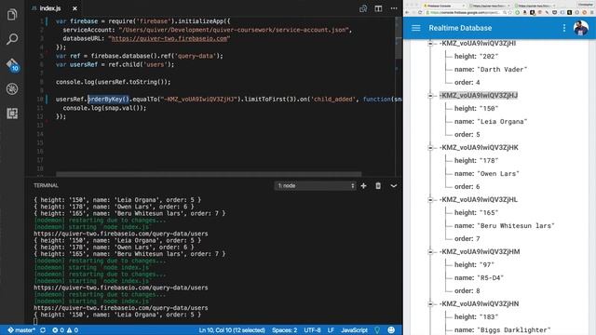Open the Firebase console more options dots

(564, 28)
